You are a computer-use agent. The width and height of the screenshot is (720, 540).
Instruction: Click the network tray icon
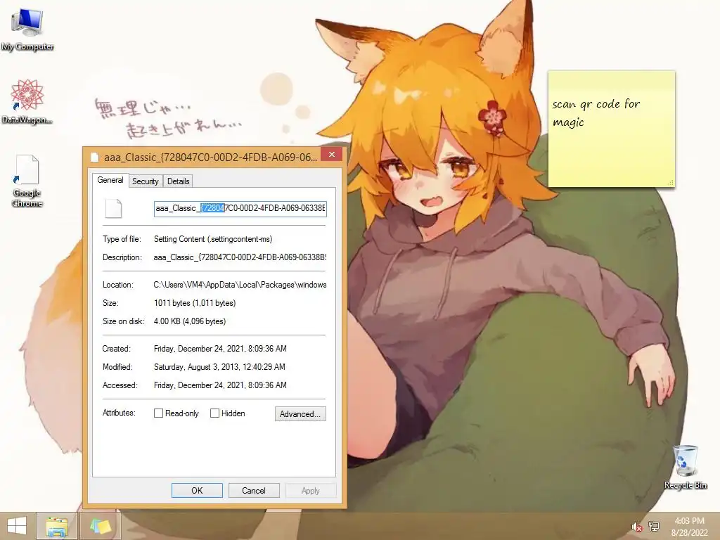pos(654,526)
